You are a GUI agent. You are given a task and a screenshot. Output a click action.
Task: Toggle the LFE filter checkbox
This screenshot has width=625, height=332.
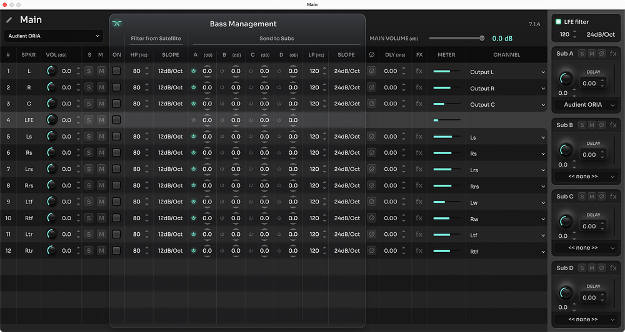tap(558, 22)
